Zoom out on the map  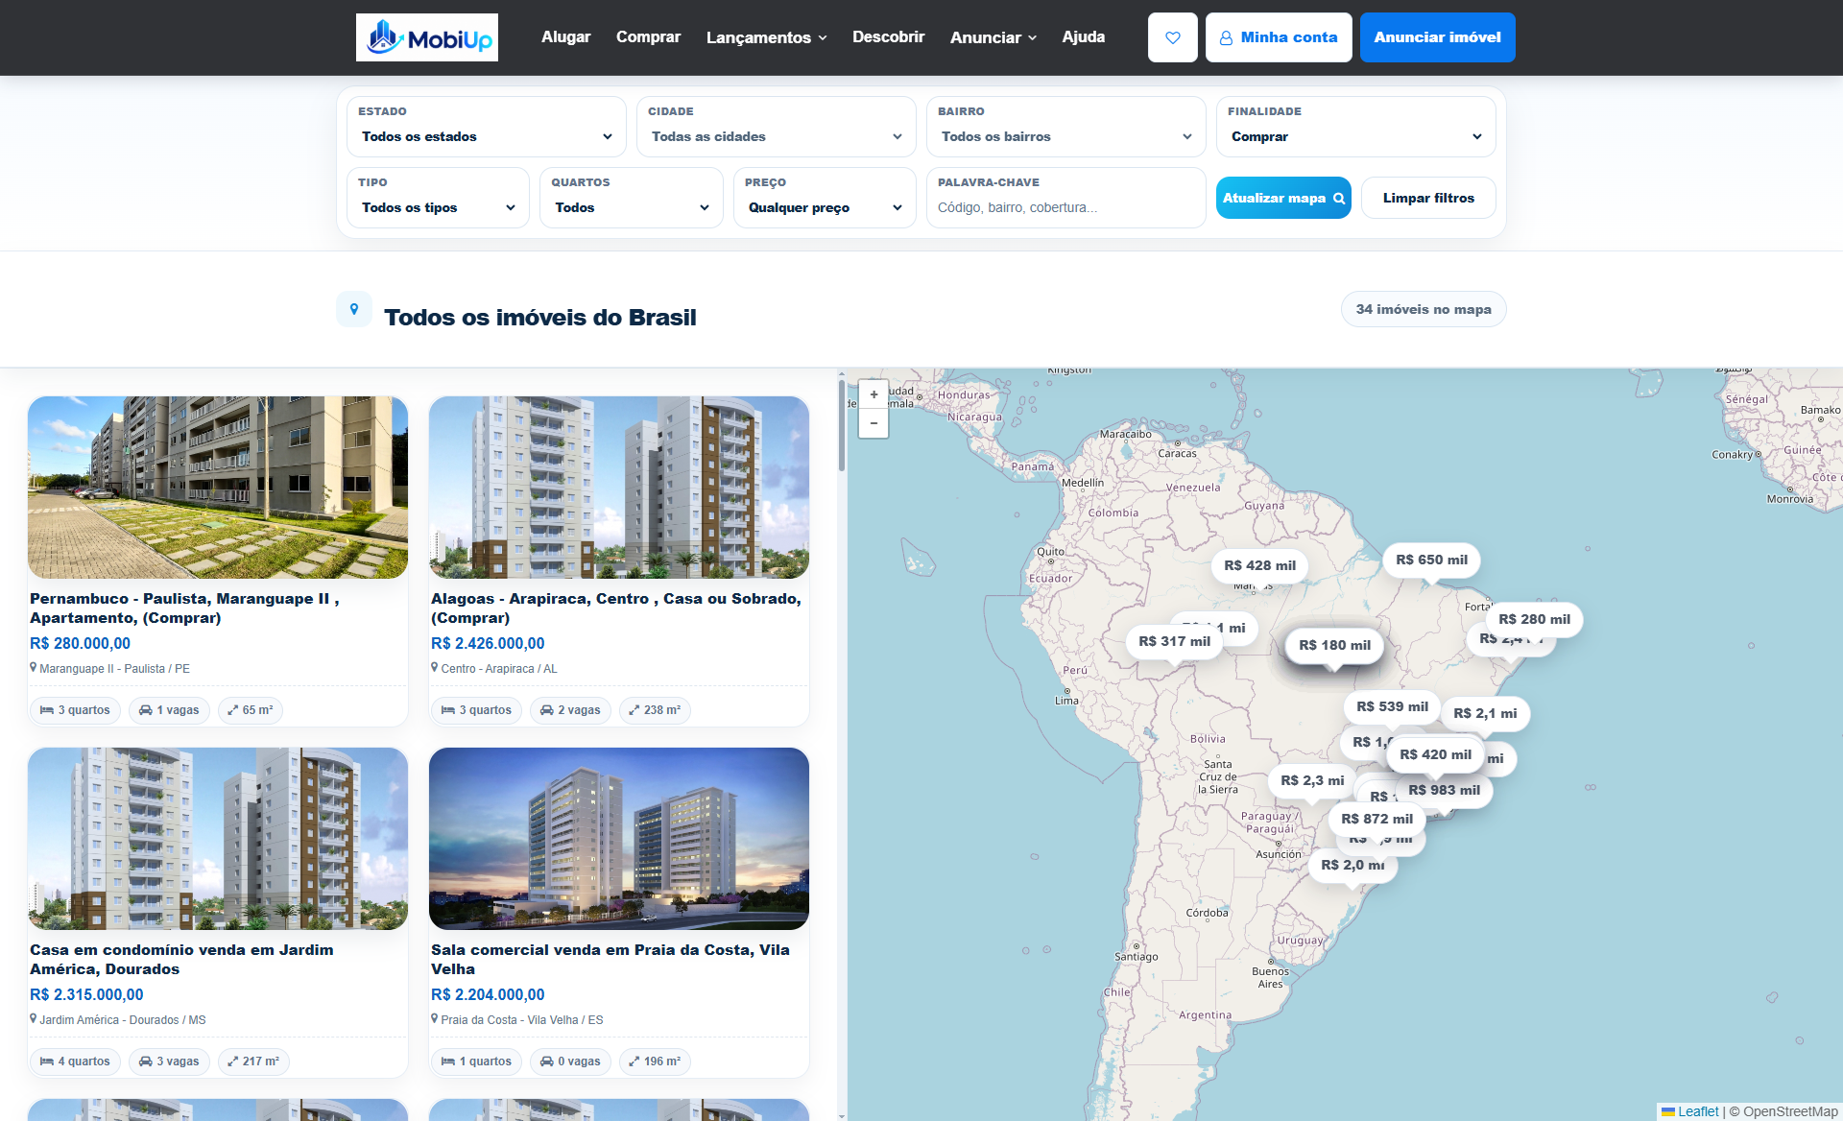(x=874, y=423)
